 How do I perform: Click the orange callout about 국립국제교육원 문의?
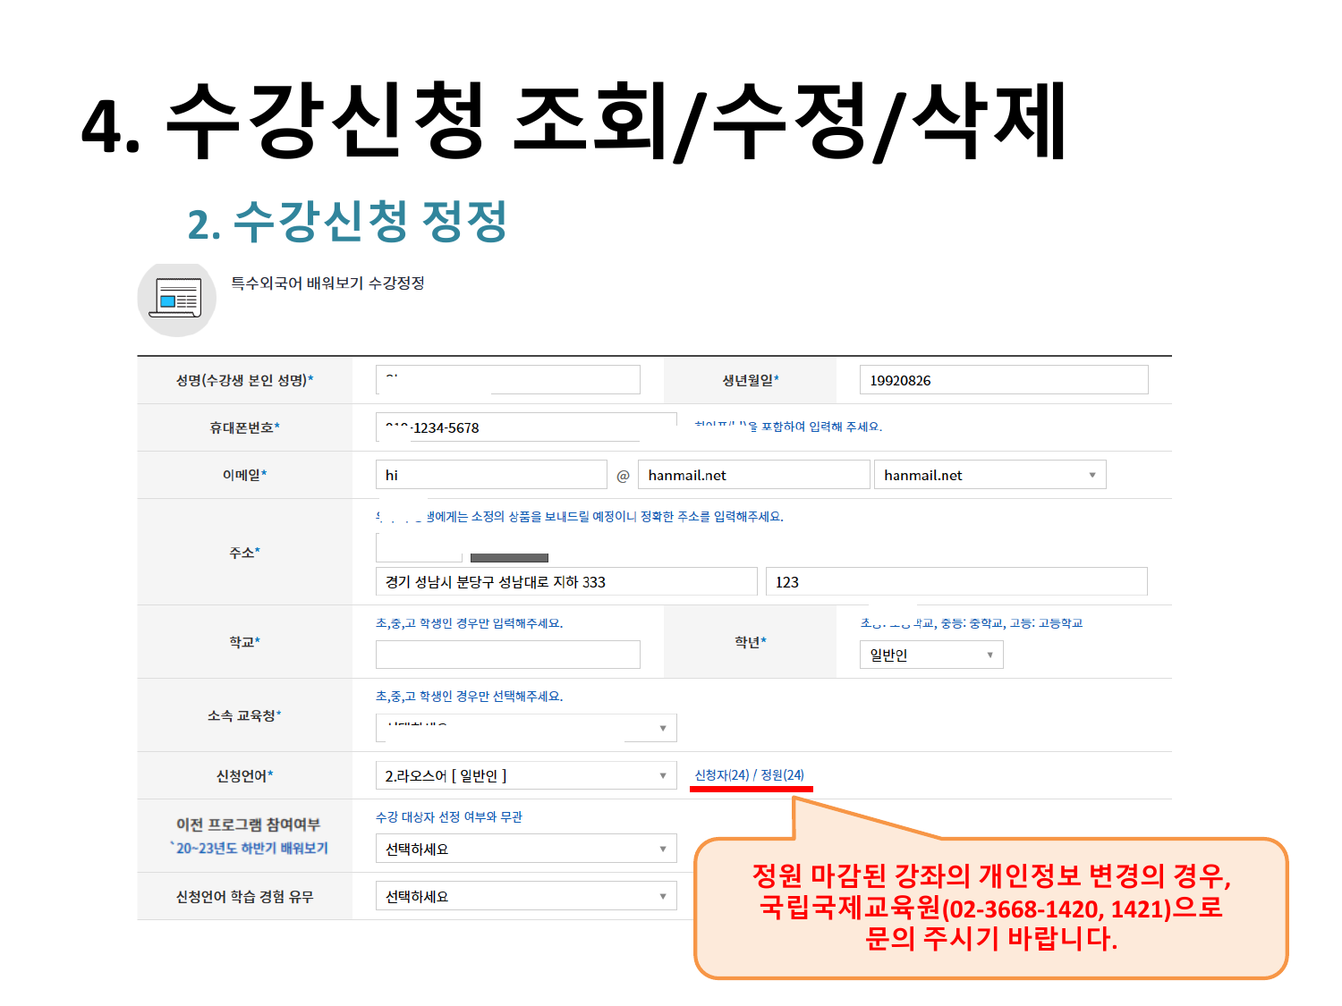pos(990,908)
